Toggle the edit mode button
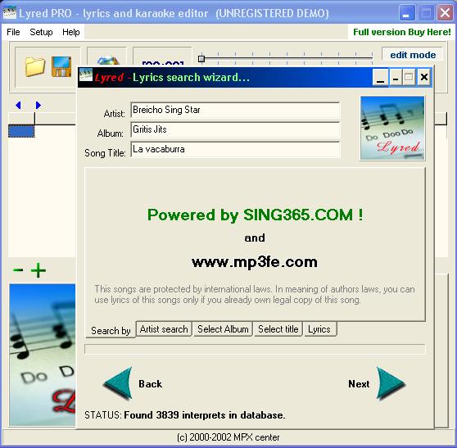Screen dimensions: 457x448 413,55
